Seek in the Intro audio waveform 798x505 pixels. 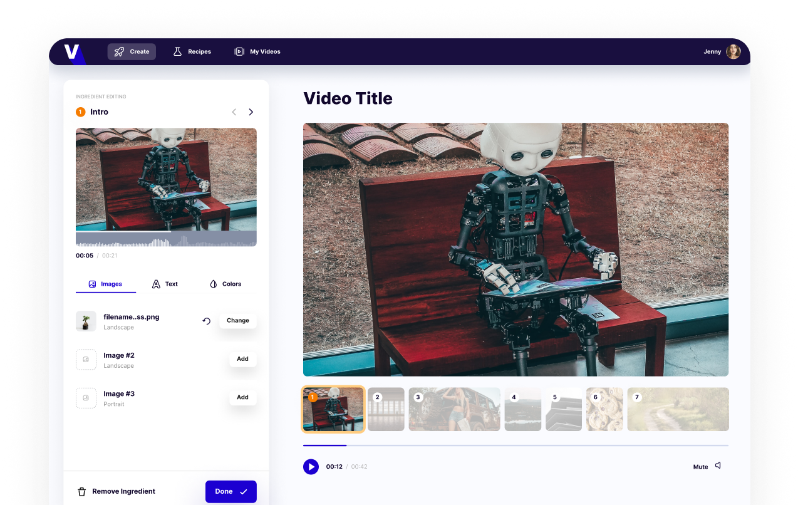coord(166,239)
